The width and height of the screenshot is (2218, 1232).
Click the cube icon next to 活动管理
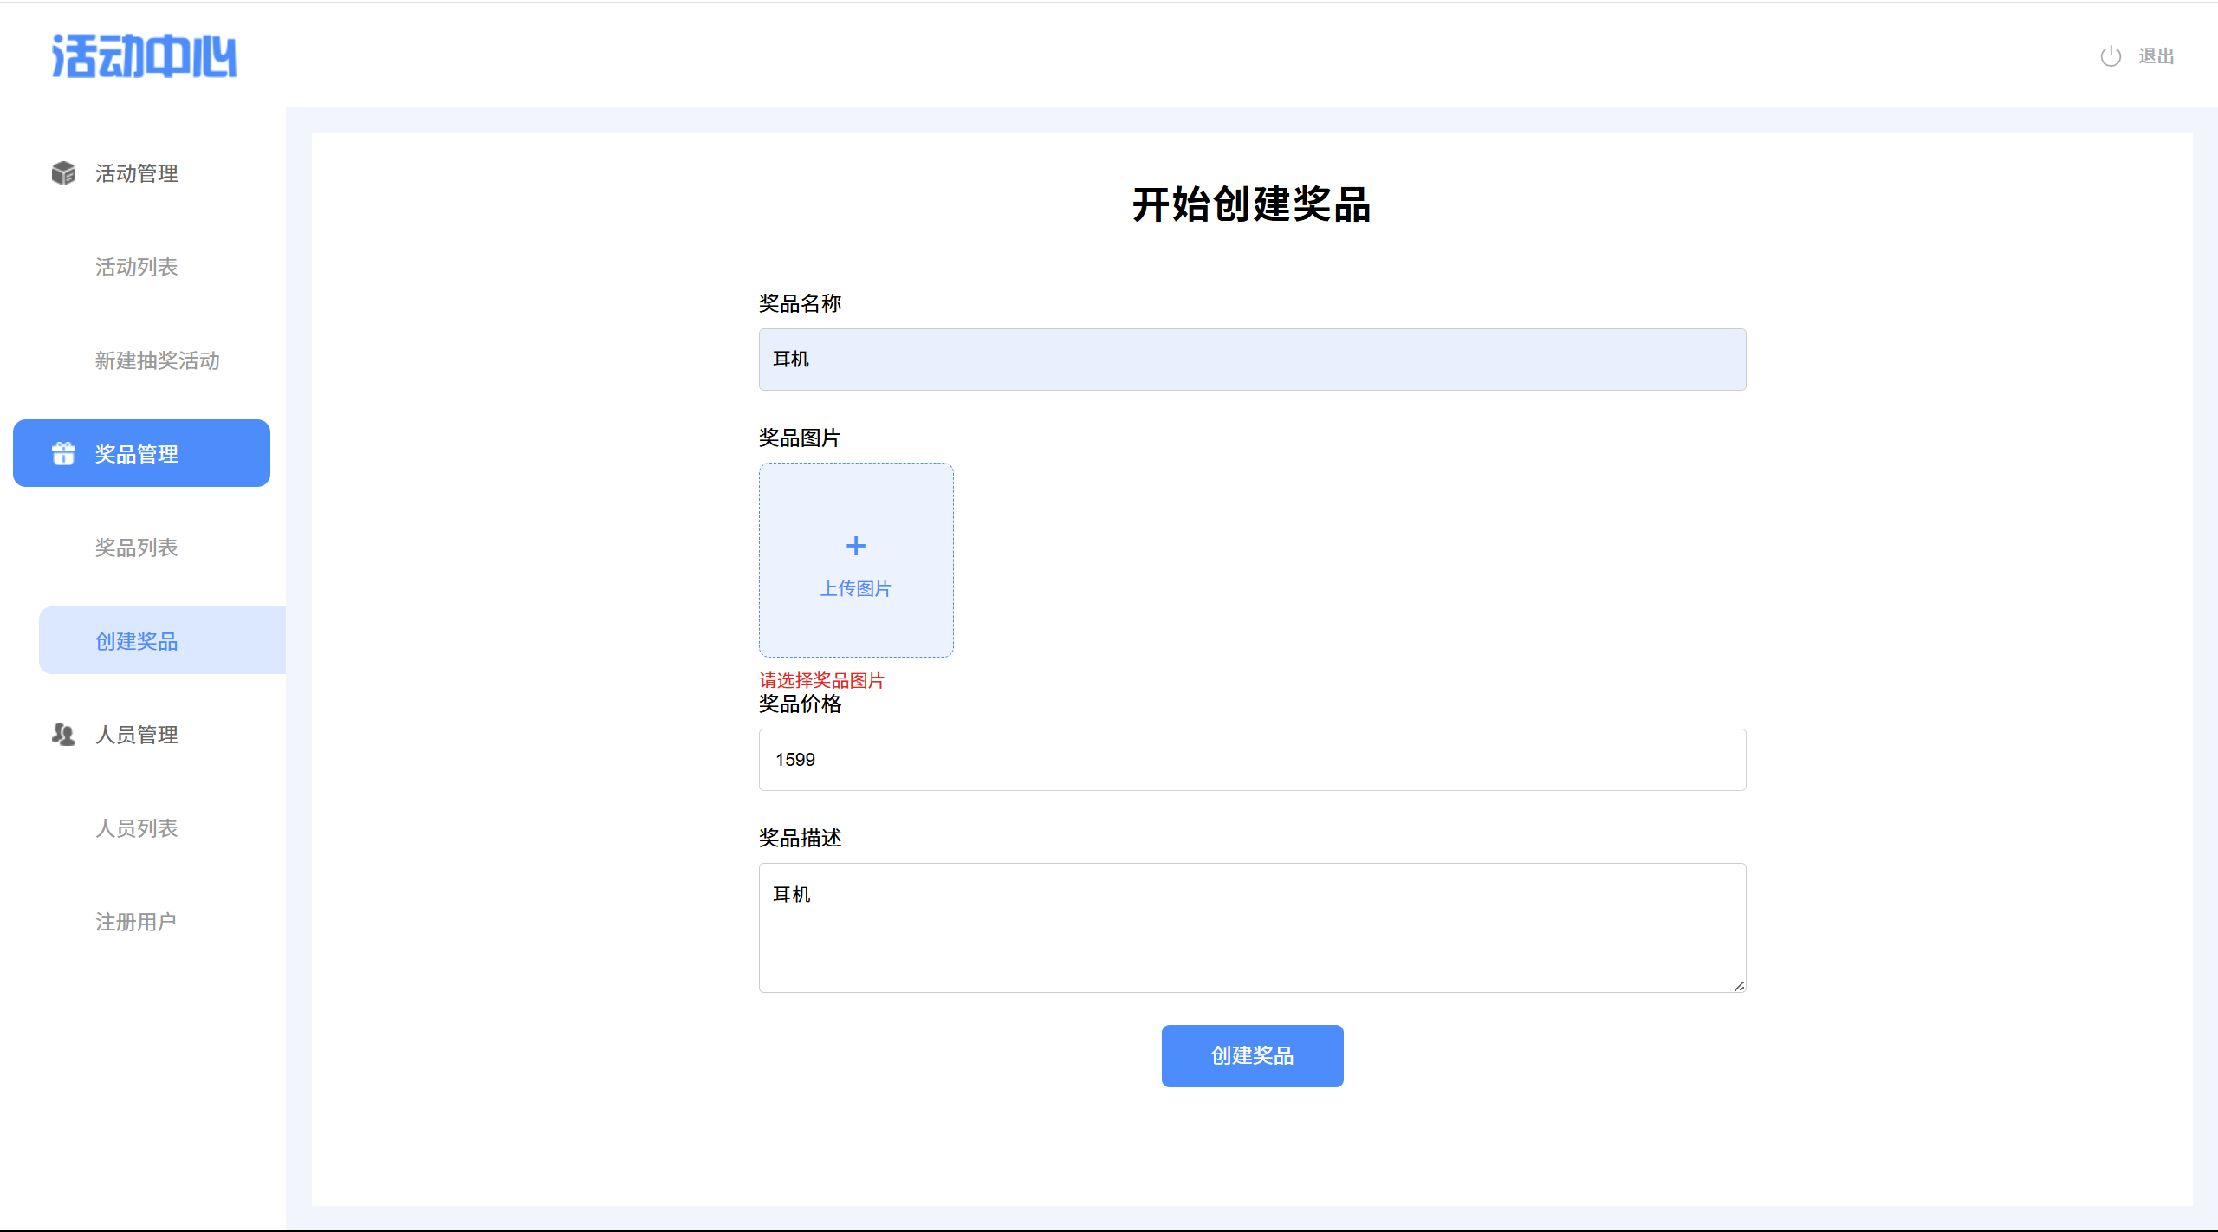pos(63,173)
